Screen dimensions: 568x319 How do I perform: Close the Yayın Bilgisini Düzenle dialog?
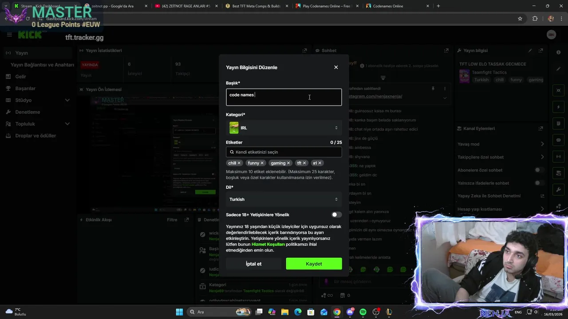[x=336, y=67]
